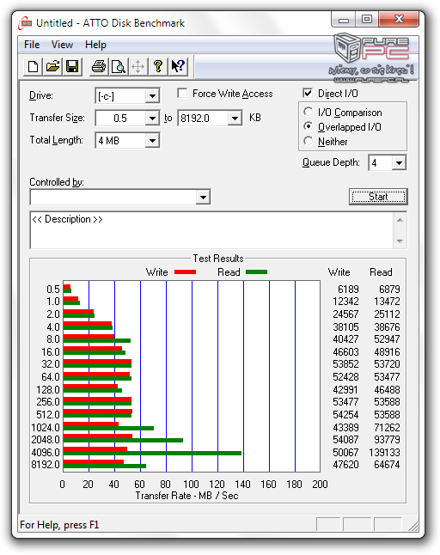Enable the Force Write Access checkbox
440x555 pixels.
pos(182,94)
